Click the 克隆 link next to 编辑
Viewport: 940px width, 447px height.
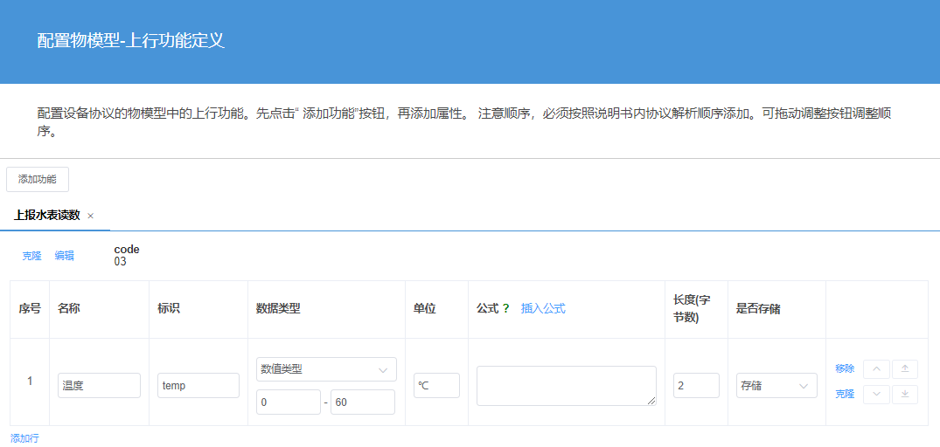tap(31, 256)
